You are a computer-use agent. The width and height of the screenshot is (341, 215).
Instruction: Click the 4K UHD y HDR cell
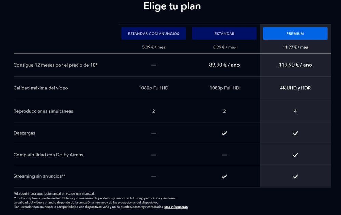coord(295,88)
